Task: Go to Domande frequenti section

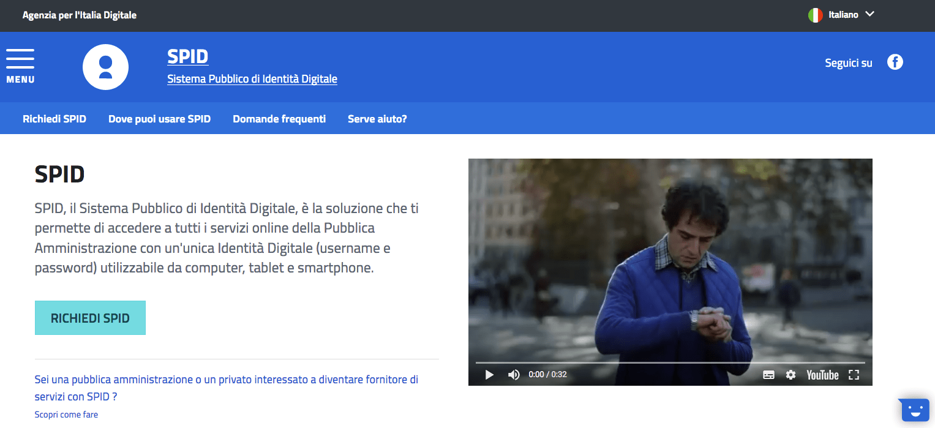Action: [x=279, y=119]
